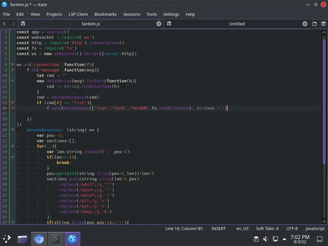Click the show desktop icon
The image size is (328, 246).
tap(320, 239)
